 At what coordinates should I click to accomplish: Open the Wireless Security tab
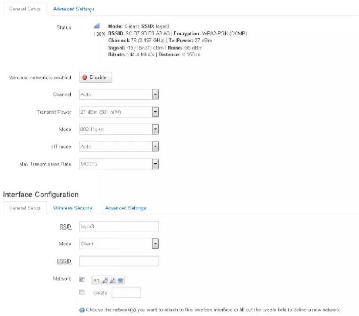click(73, 208)
